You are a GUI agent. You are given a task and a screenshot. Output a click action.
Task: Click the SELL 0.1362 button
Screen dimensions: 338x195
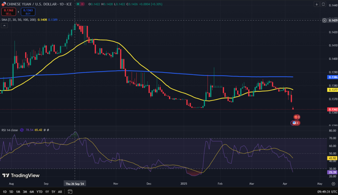(9, 12)
